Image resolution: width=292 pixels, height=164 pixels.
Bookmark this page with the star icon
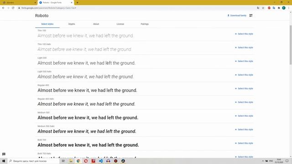pyautogui.click(x=263, y=8)
